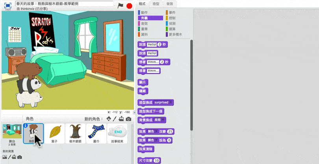Viewport: 319px width, 164px height.
Task: Select the 音效 block category in palette
Action: click(x=150, y=24)
